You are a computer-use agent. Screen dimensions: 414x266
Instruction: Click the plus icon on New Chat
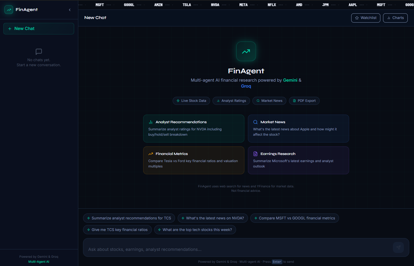click(10, 28)
